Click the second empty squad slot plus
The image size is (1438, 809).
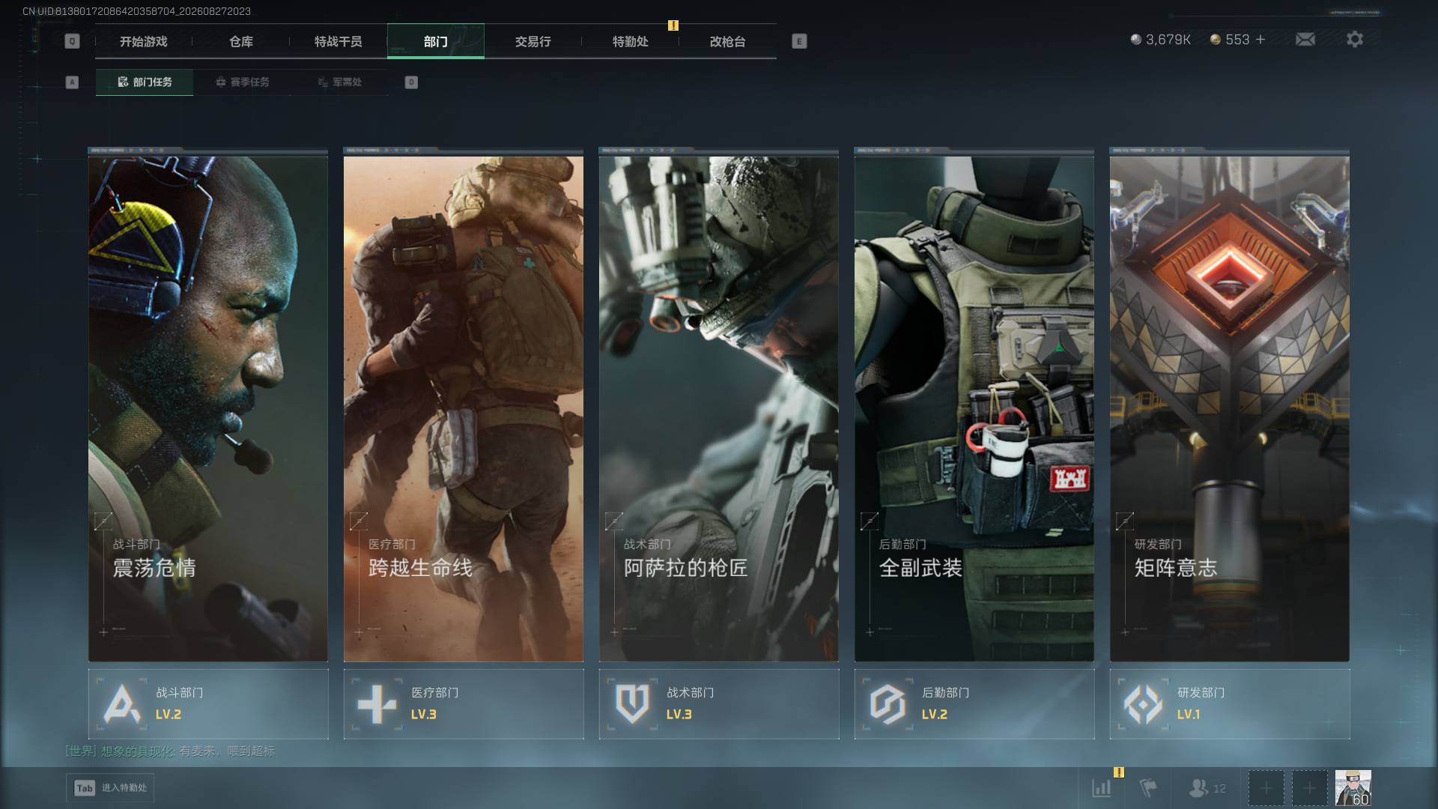click(x=1309, y=788)
